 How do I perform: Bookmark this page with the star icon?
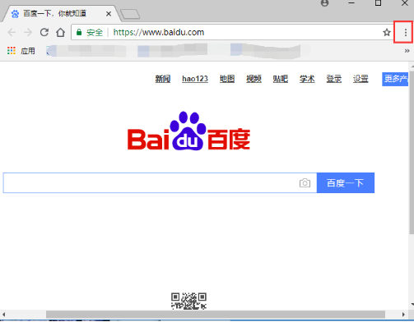coord(387,32)
